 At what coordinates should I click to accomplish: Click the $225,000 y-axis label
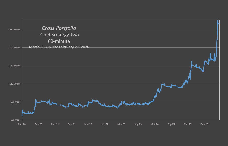(14, 48)
